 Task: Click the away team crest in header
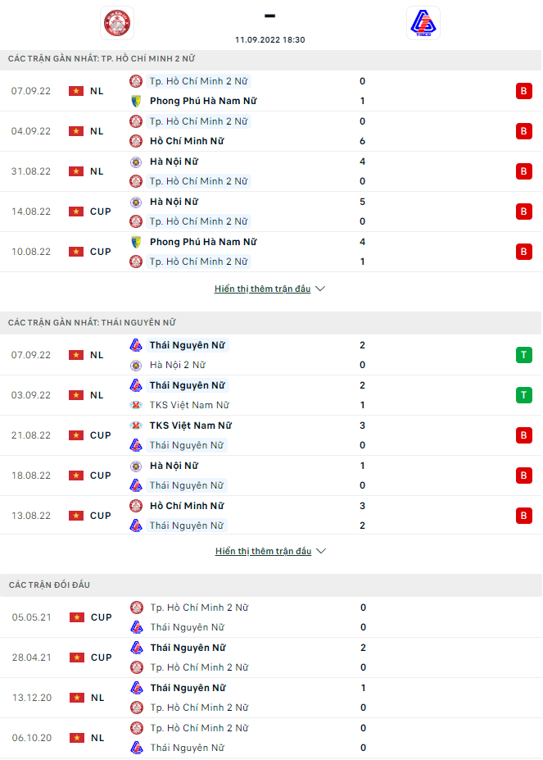(423, 23)
